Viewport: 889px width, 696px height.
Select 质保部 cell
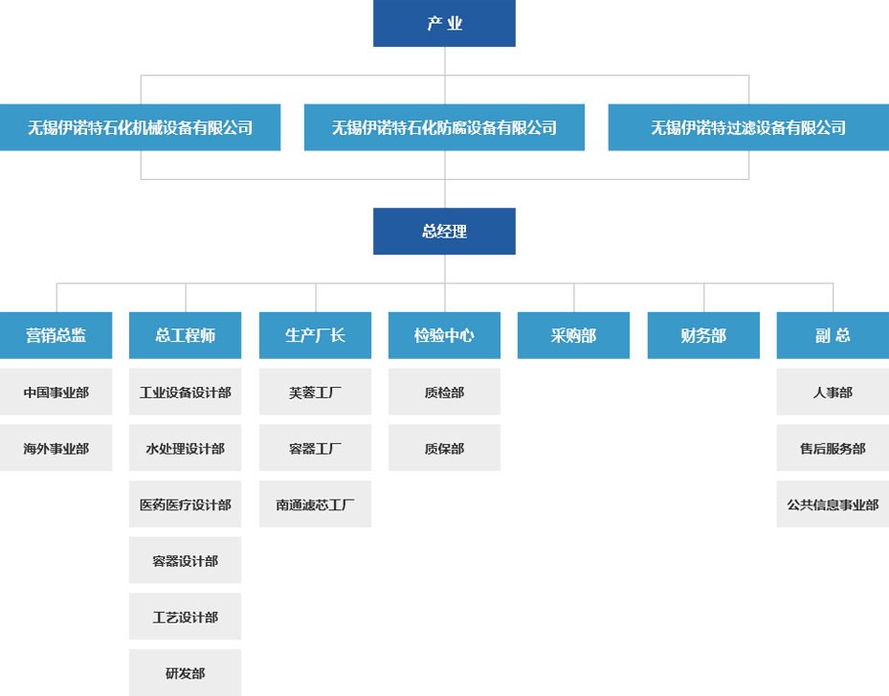click(x=444, y=448)
